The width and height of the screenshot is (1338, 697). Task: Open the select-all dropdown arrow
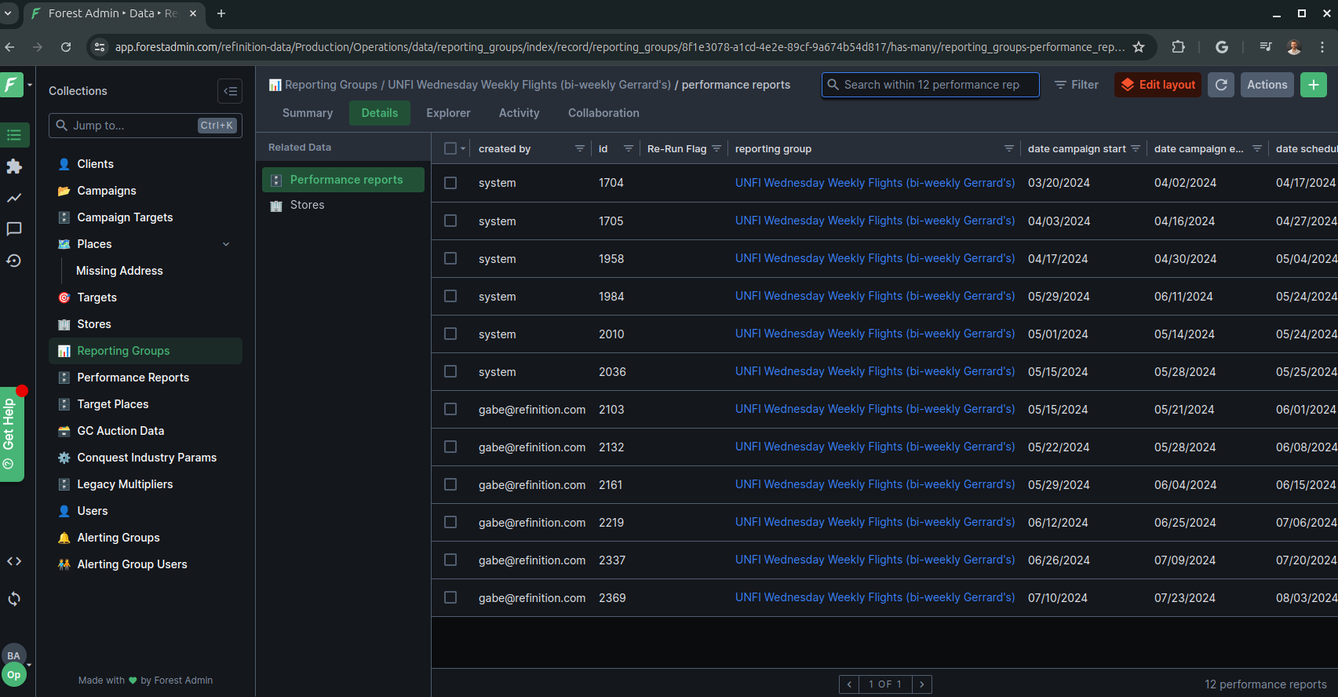point(463,148)
